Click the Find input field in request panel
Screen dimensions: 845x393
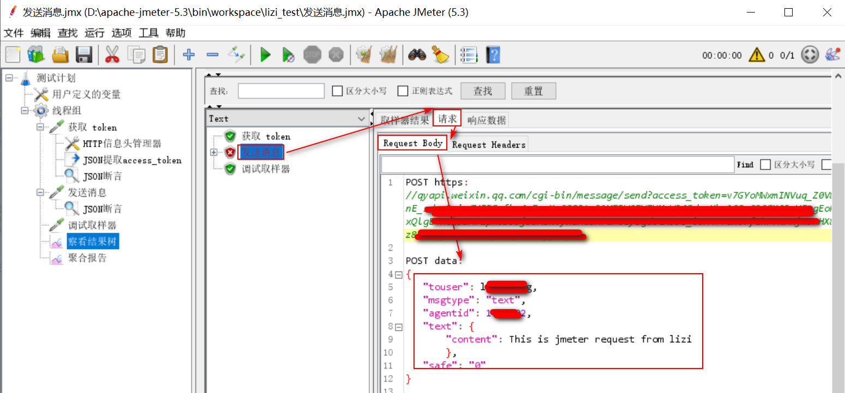[x=558, y=165]
